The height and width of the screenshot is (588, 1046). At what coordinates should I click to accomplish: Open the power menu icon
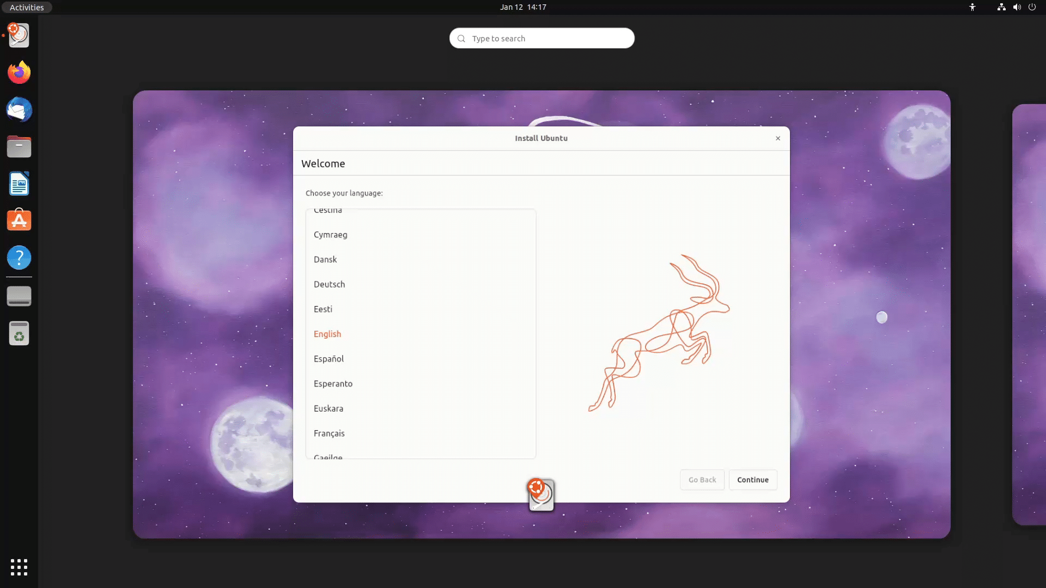click(1032, 7)
